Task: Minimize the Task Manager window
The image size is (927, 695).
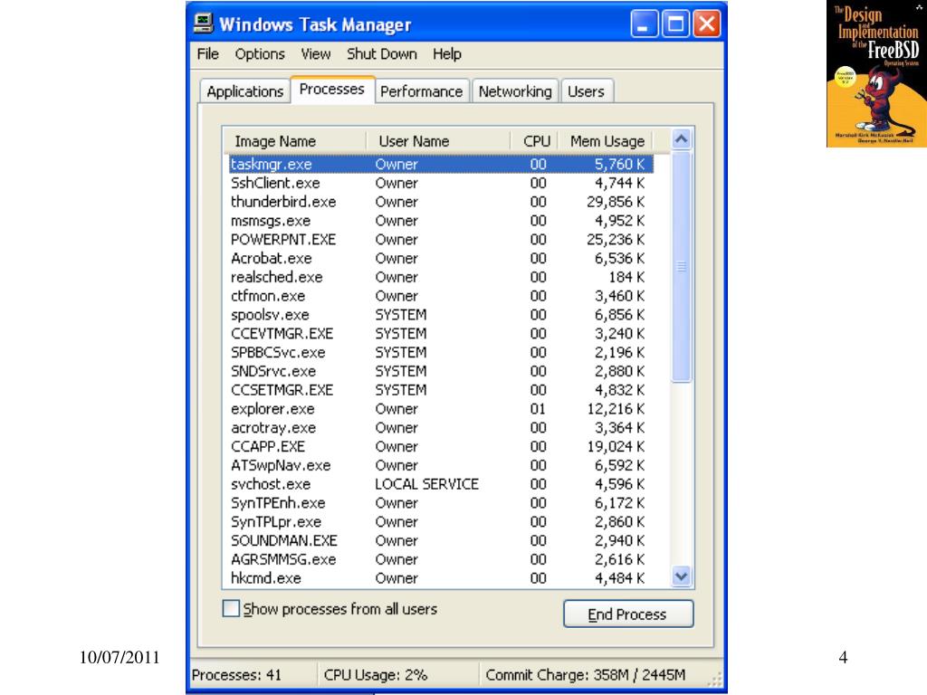Action: 645,24
